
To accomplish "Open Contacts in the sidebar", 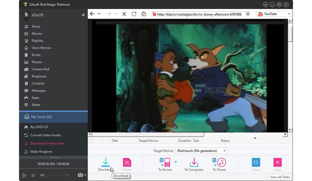I will click(38, 83).
